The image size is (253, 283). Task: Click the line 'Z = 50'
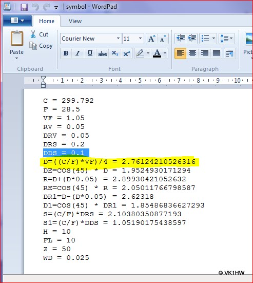[x=57, y=249]
